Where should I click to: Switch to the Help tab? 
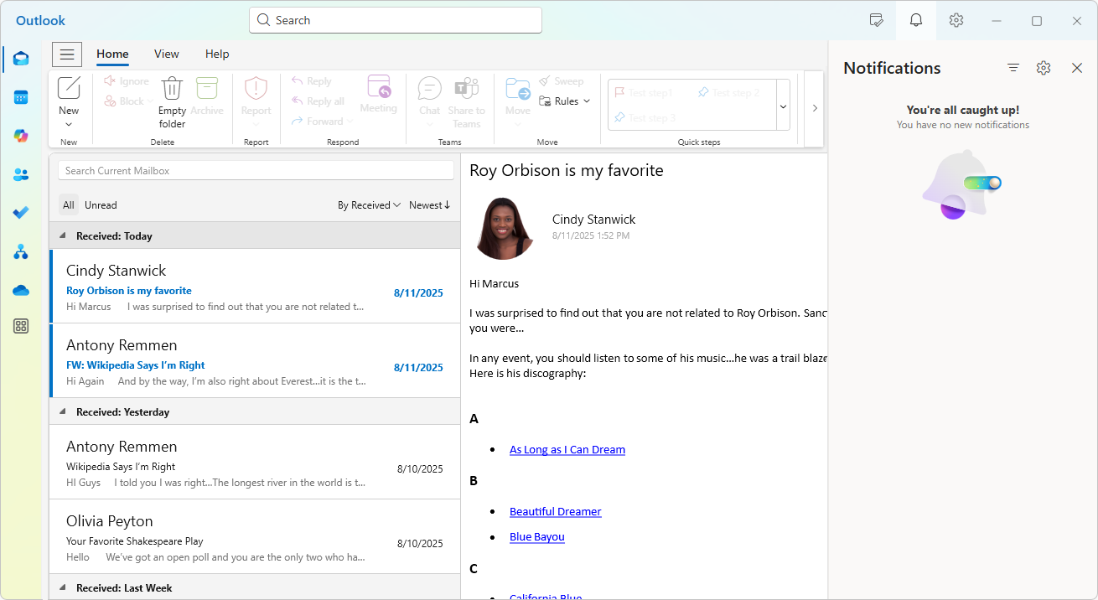(x=217, y=54)
